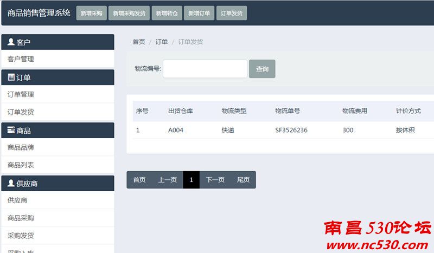434x253 pixels.
Task: Click the user icon beside 供应商 header
Action: [x=11, y=184]
